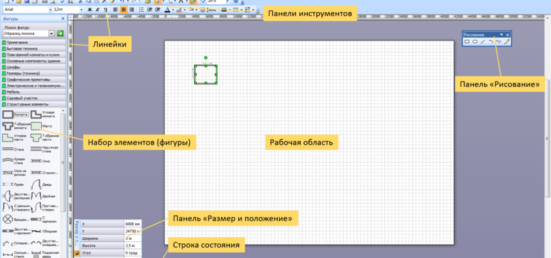This screenshot has height=258, width=551.
Task: Open the Шкафы stencil
Action: point(33,67)
